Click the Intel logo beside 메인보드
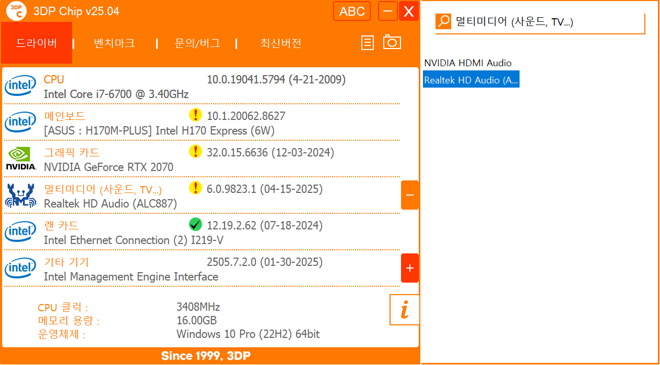 tap(20, 123)
